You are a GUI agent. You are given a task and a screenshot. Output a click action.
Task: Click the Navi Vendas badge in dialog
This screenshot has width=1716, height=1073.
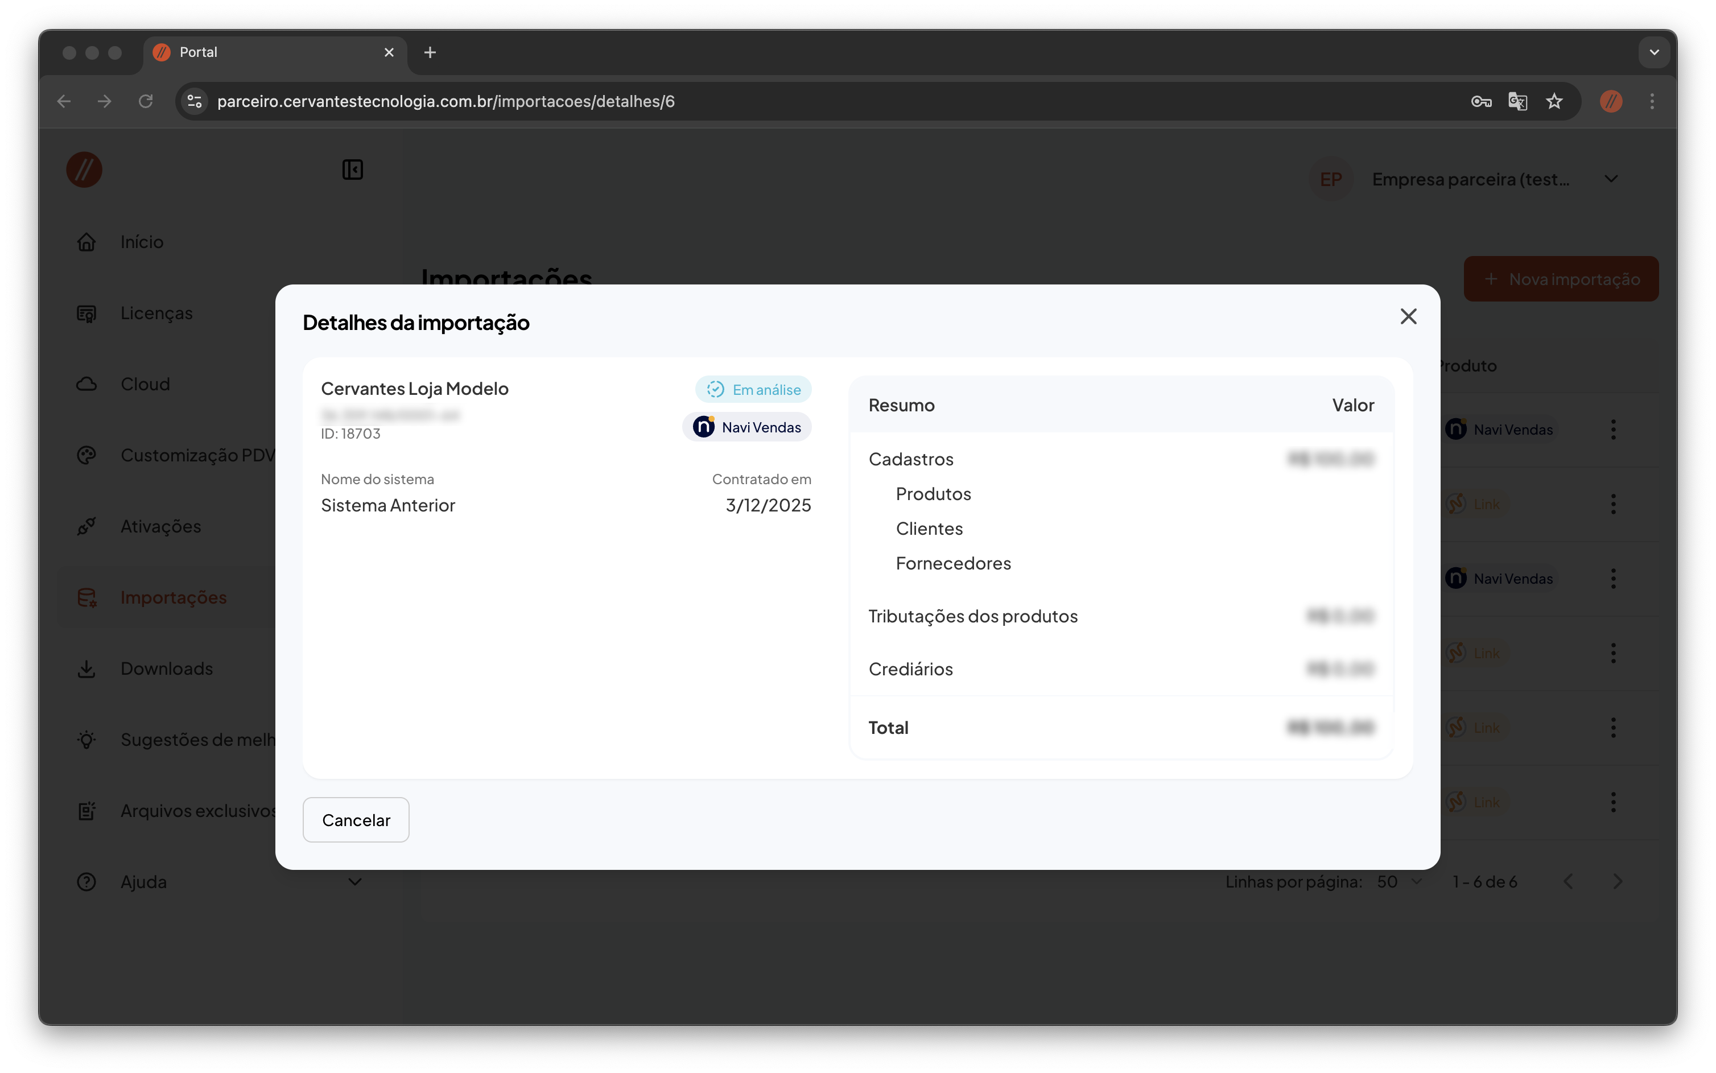746,427
